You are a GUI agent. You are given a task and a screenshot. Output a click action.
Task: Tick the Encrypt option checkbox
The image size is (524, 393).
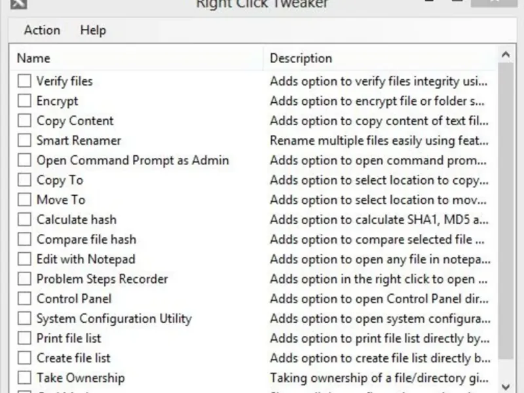point(25,101)
